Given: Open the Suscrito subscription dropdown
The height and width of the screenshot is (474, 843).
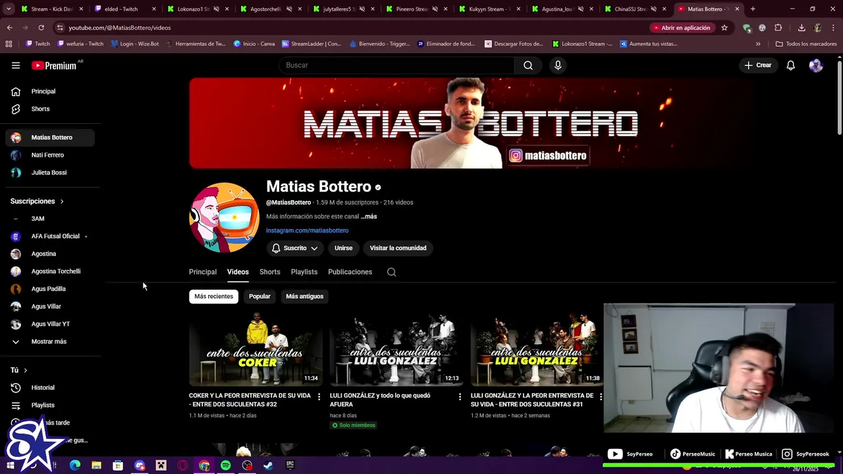Looking at the screenshot, I should point(295,248).
